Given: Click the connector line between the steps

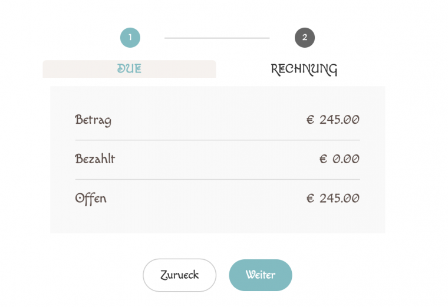Looking at the screenshot, I should click(217, 38).
